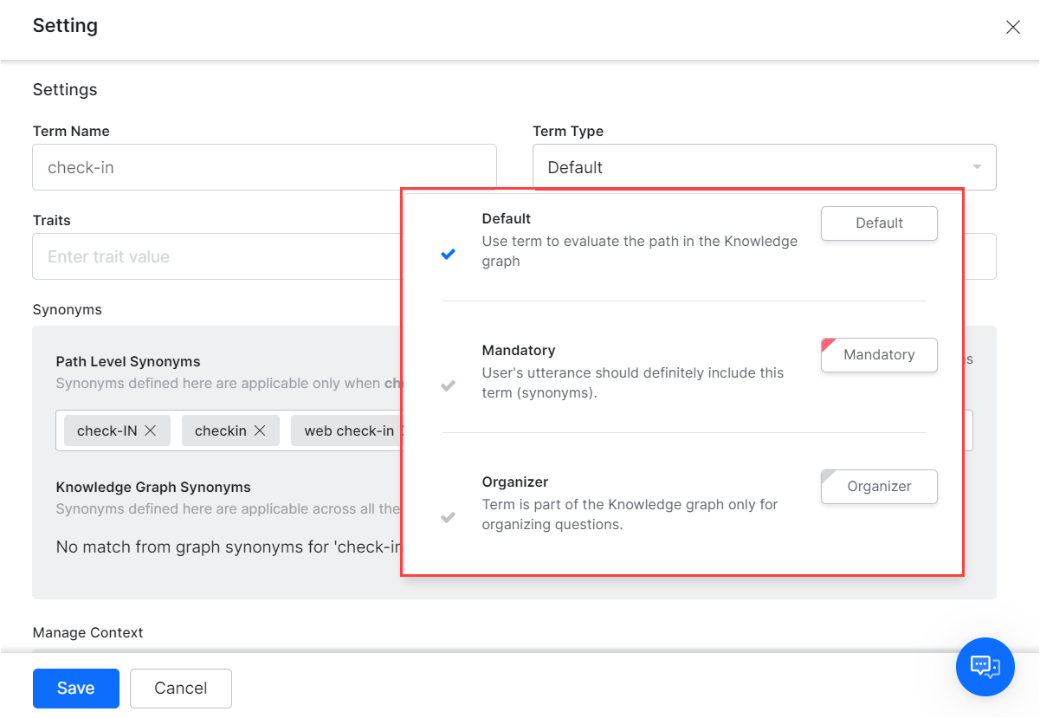Open the Term Type dropdown arrow
Viewport: 1040px width, 718px height.
click(976, 166)
